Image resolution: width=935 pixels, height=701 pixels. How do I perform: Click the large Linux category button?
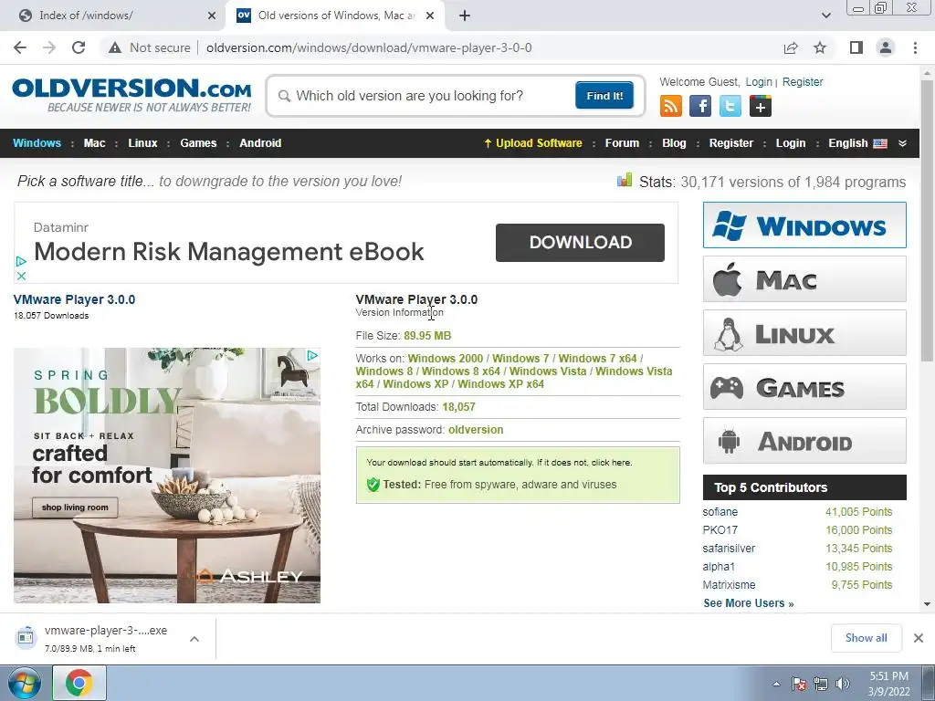[x=804, y=332]
